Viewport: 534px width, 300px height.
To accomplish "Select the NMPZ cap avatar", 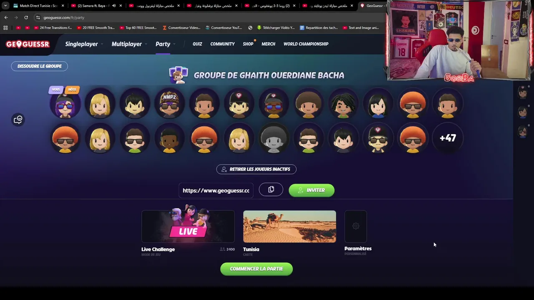I will pos(169,104).
